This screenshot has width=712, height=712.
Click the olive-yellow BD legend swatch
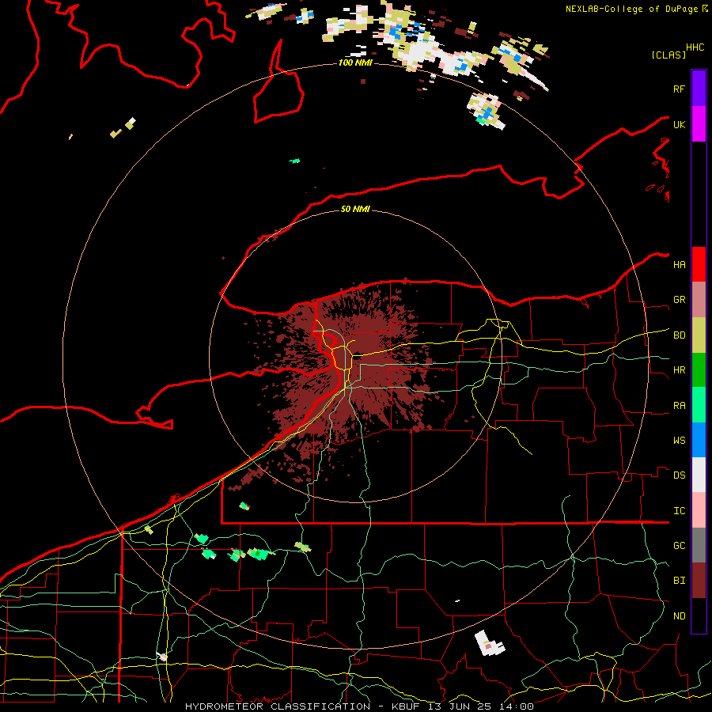point(699,335)
